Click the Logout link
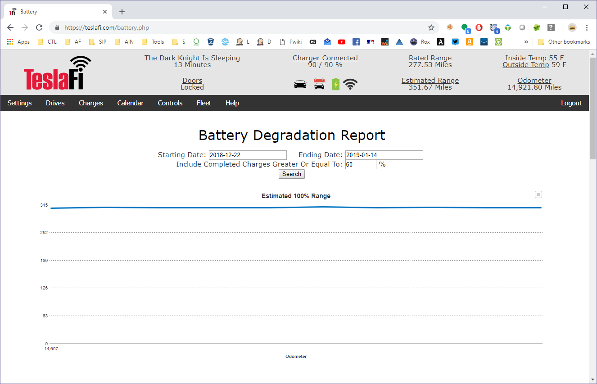The image size is (597, 384). [571, 103]
